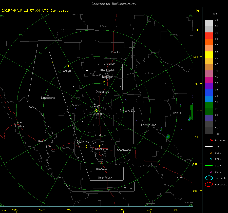This screenshot has width=228, height=213.
Task: Select the yellow diamond marker below Cochrane
Action: [x=87, y=146]
